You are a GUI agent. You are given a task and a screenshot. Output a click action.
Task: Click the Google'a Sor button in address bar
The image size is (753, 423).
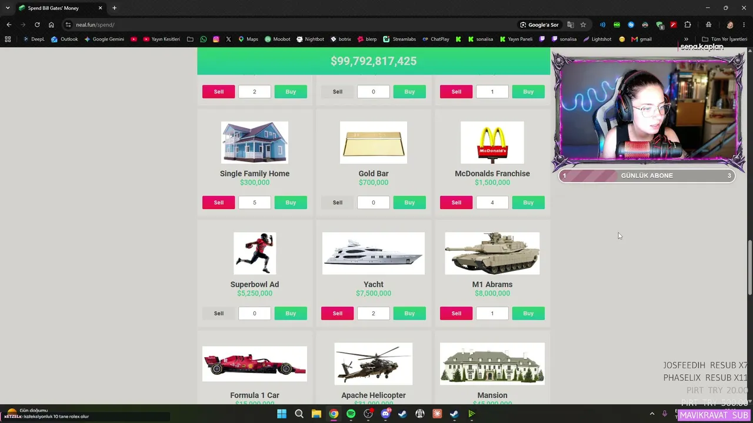[539, 25]
